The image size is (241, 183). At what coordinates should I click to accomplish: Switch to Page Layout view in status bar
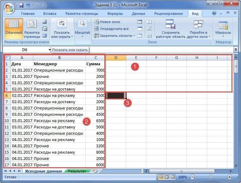click(x=166, y=177)
